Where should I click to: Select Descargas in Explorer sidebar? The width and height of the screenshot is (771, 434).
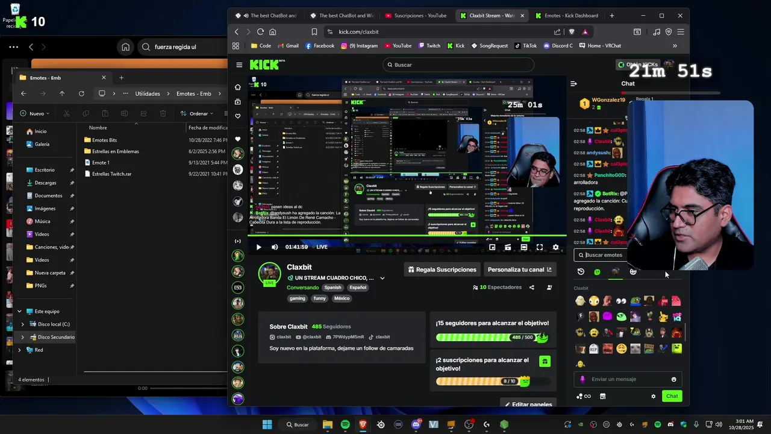click(45, 183)
